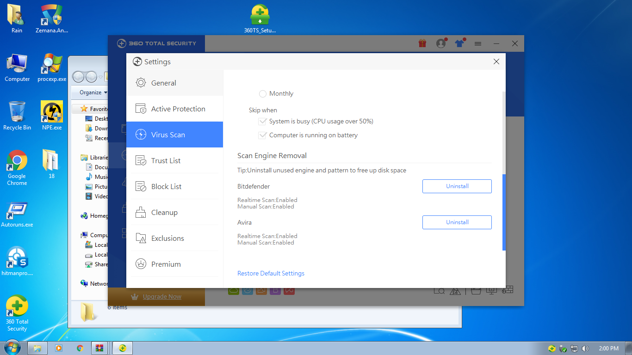Click the folder thumbnail in Explorer details pane

88,312
